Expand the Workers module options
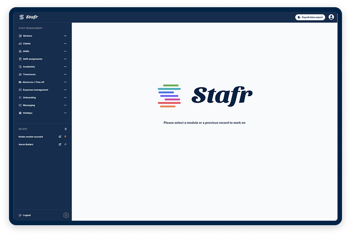The width and height of the screenshot is (351, 236). pos(65,36)
